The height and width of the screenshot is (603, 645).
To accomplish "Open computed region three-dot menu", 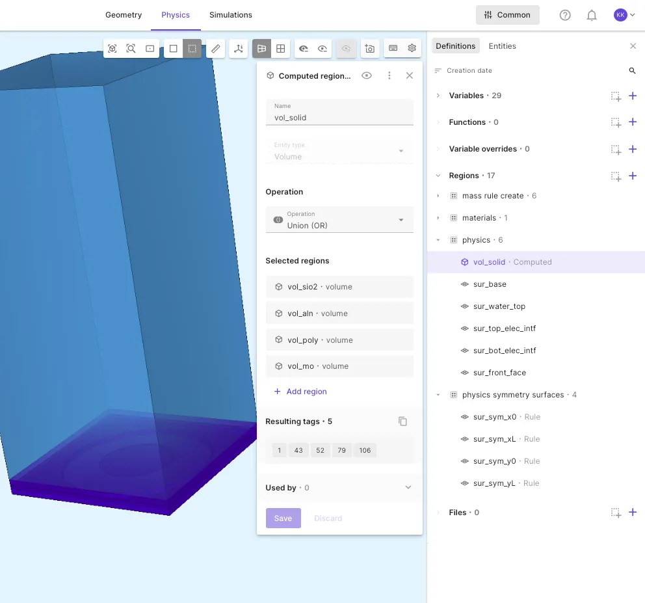I will [x=389, y=75].
